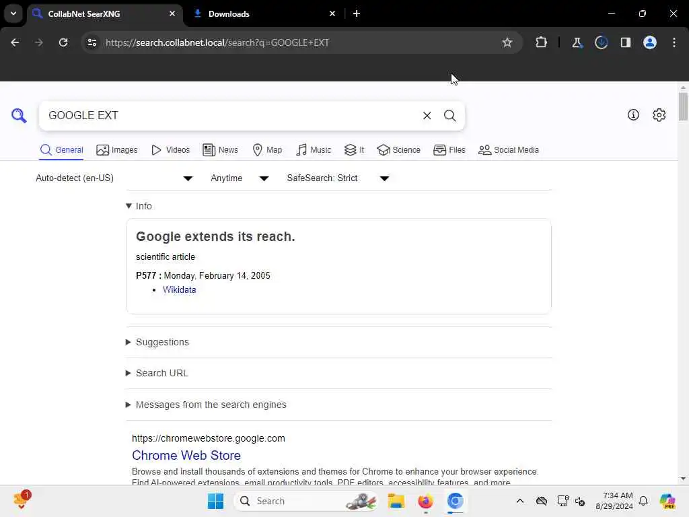Submit search using the magnifier button

tap(449, 116)
